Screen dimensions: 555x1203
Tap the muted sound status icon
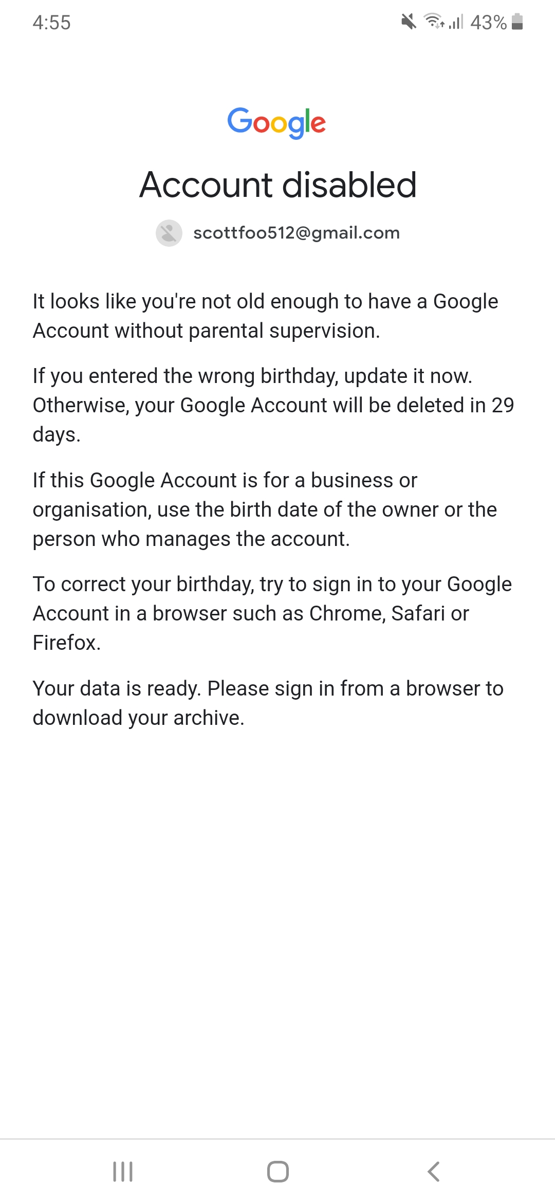coord(409,22)
